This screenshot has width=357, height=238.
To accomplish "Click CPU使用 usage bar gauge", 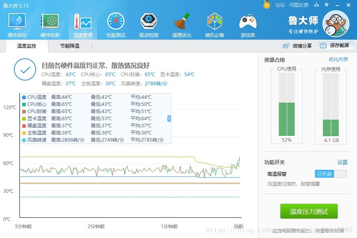I will point(287,104).
